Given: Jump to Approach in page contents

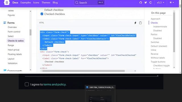Looking at the screenshot, I should click(156, 19).
